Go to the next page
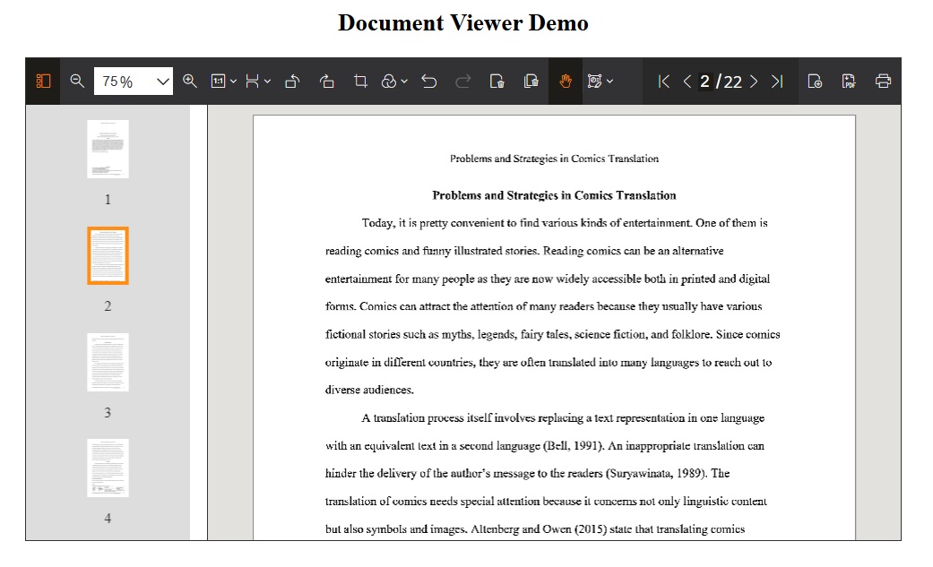This screenshot has width=933, height=567. pos(754,82)
